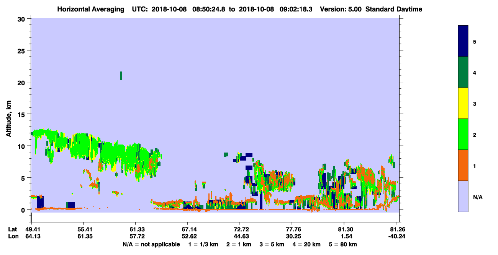Click the bright green color bar segment labeled 2
This screenshot has height=255, width=498.
coord(463,134)
